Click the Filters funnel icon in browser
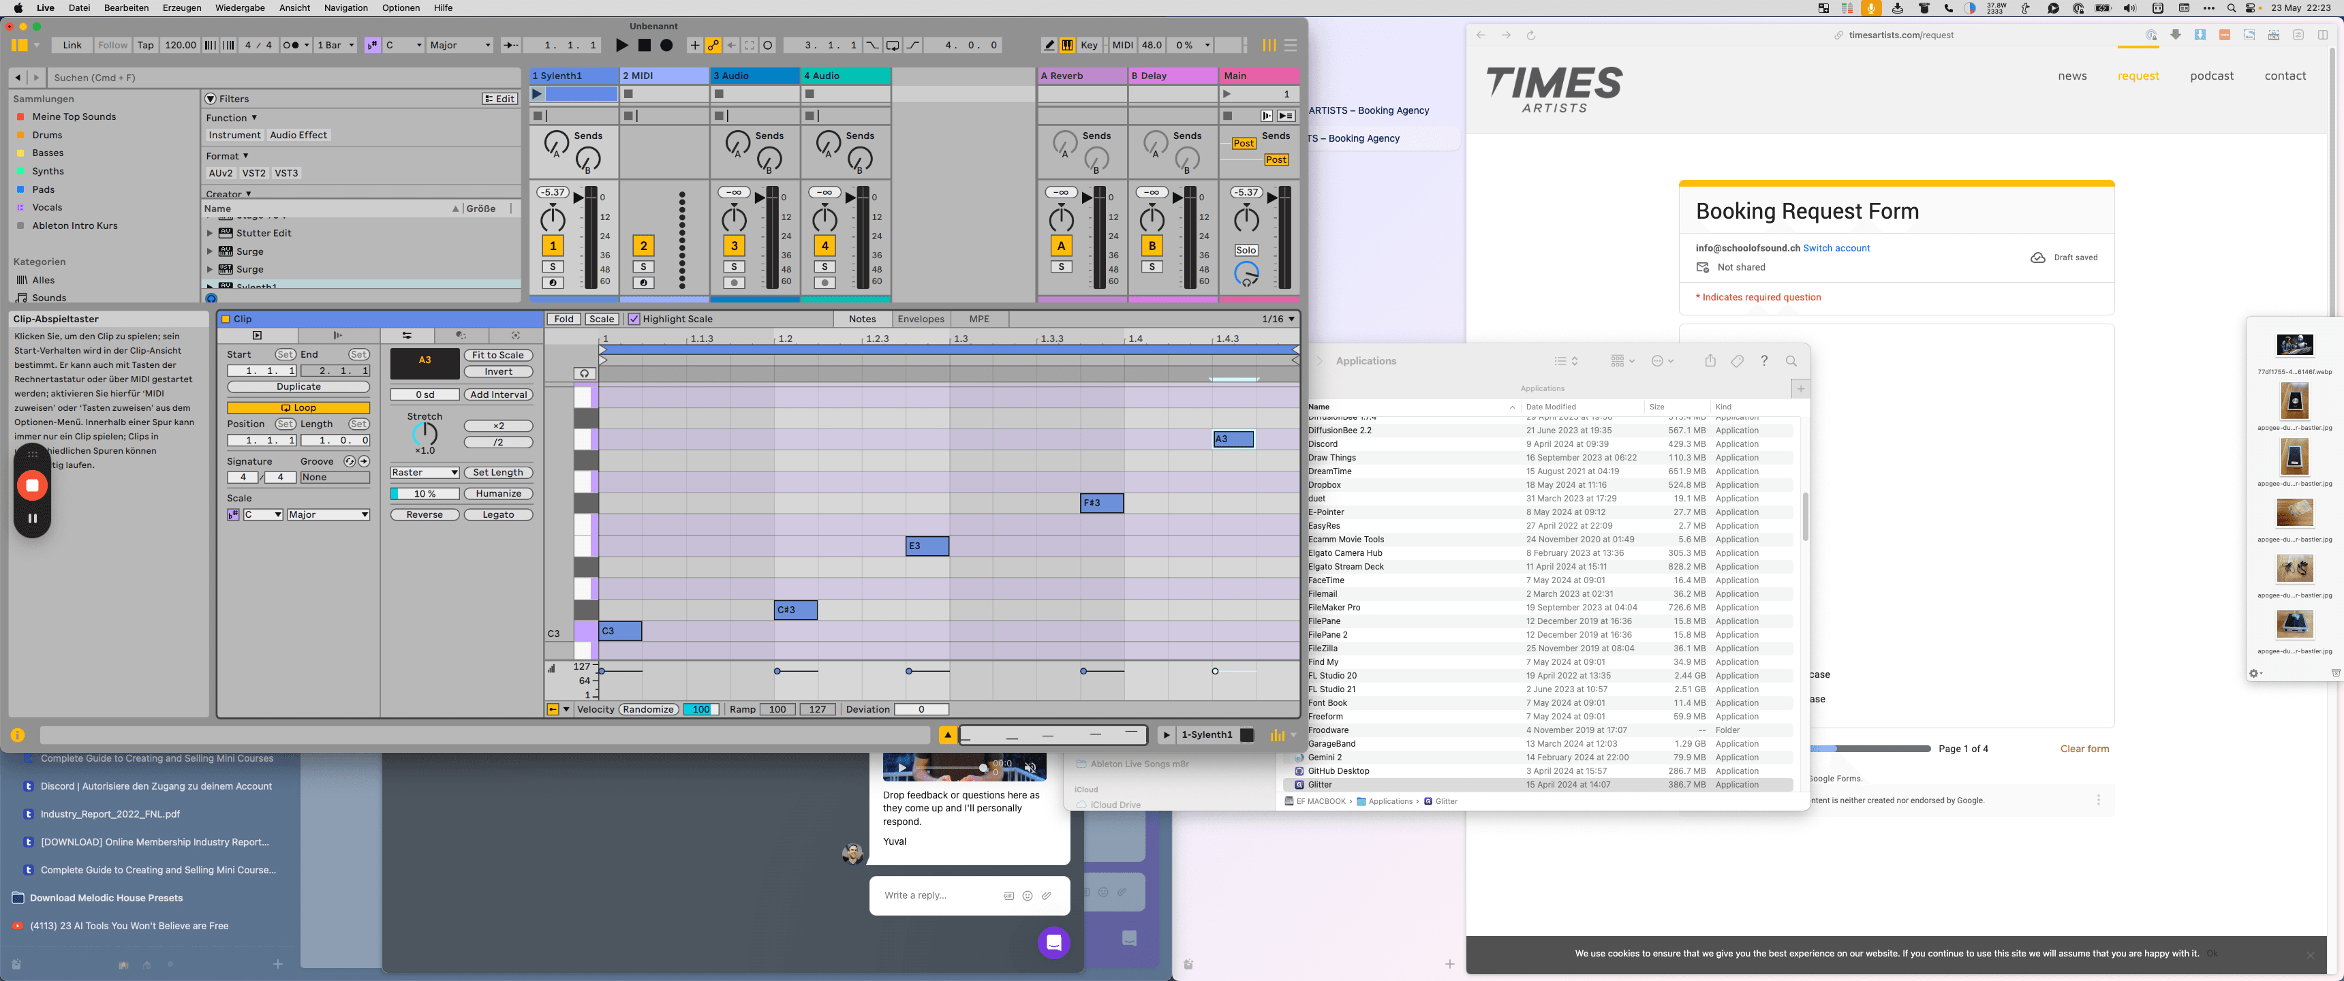The image size is (2344, 981). 210,98
